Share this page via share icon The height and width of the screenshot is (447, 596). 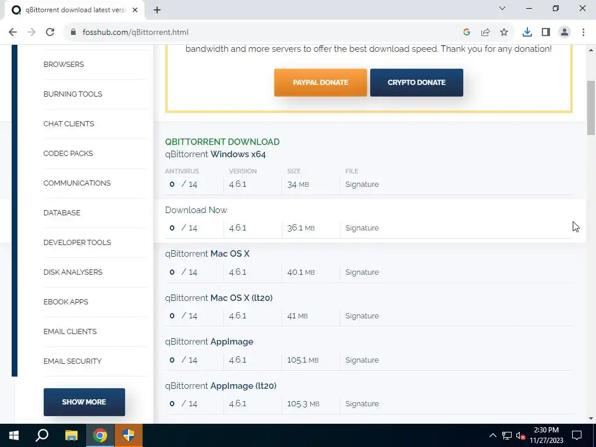point(485,33)
